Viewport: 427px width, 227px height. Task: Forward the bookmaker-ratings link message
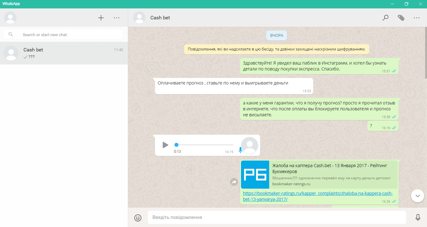(x=234, y=182)
